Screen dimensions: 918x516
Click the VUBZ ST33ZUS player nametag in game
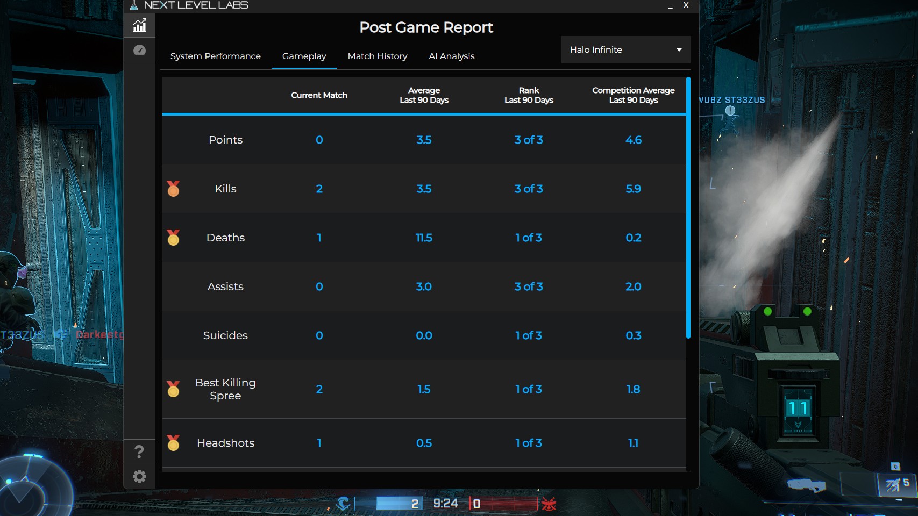(732, 100)
